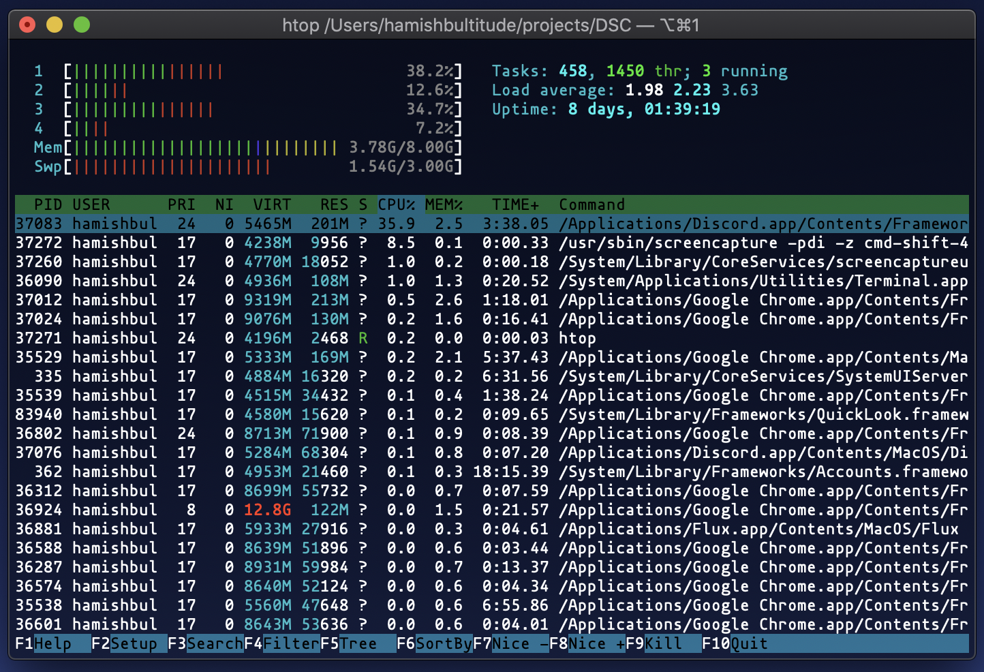The image size is (984, 672).
Task: Select Terminal.app process row PID 36090
Action: pos(491,281)
